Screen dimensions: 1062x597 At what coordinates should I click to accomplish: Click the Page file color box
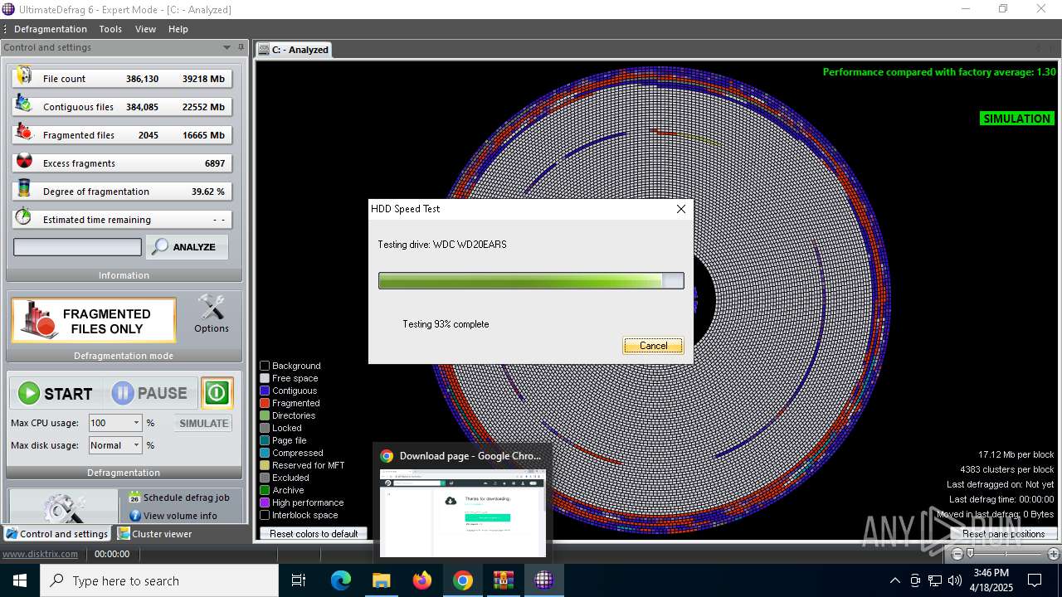(265, 440)
